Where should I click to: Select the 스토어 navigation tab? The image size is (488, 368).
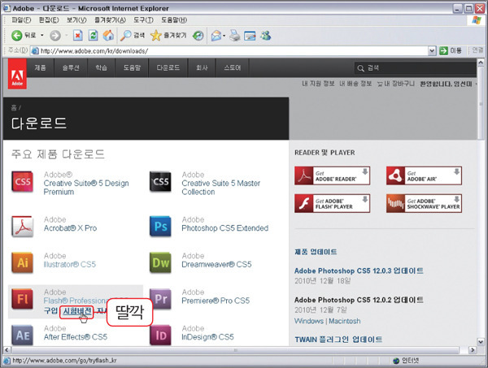(233, 67)
